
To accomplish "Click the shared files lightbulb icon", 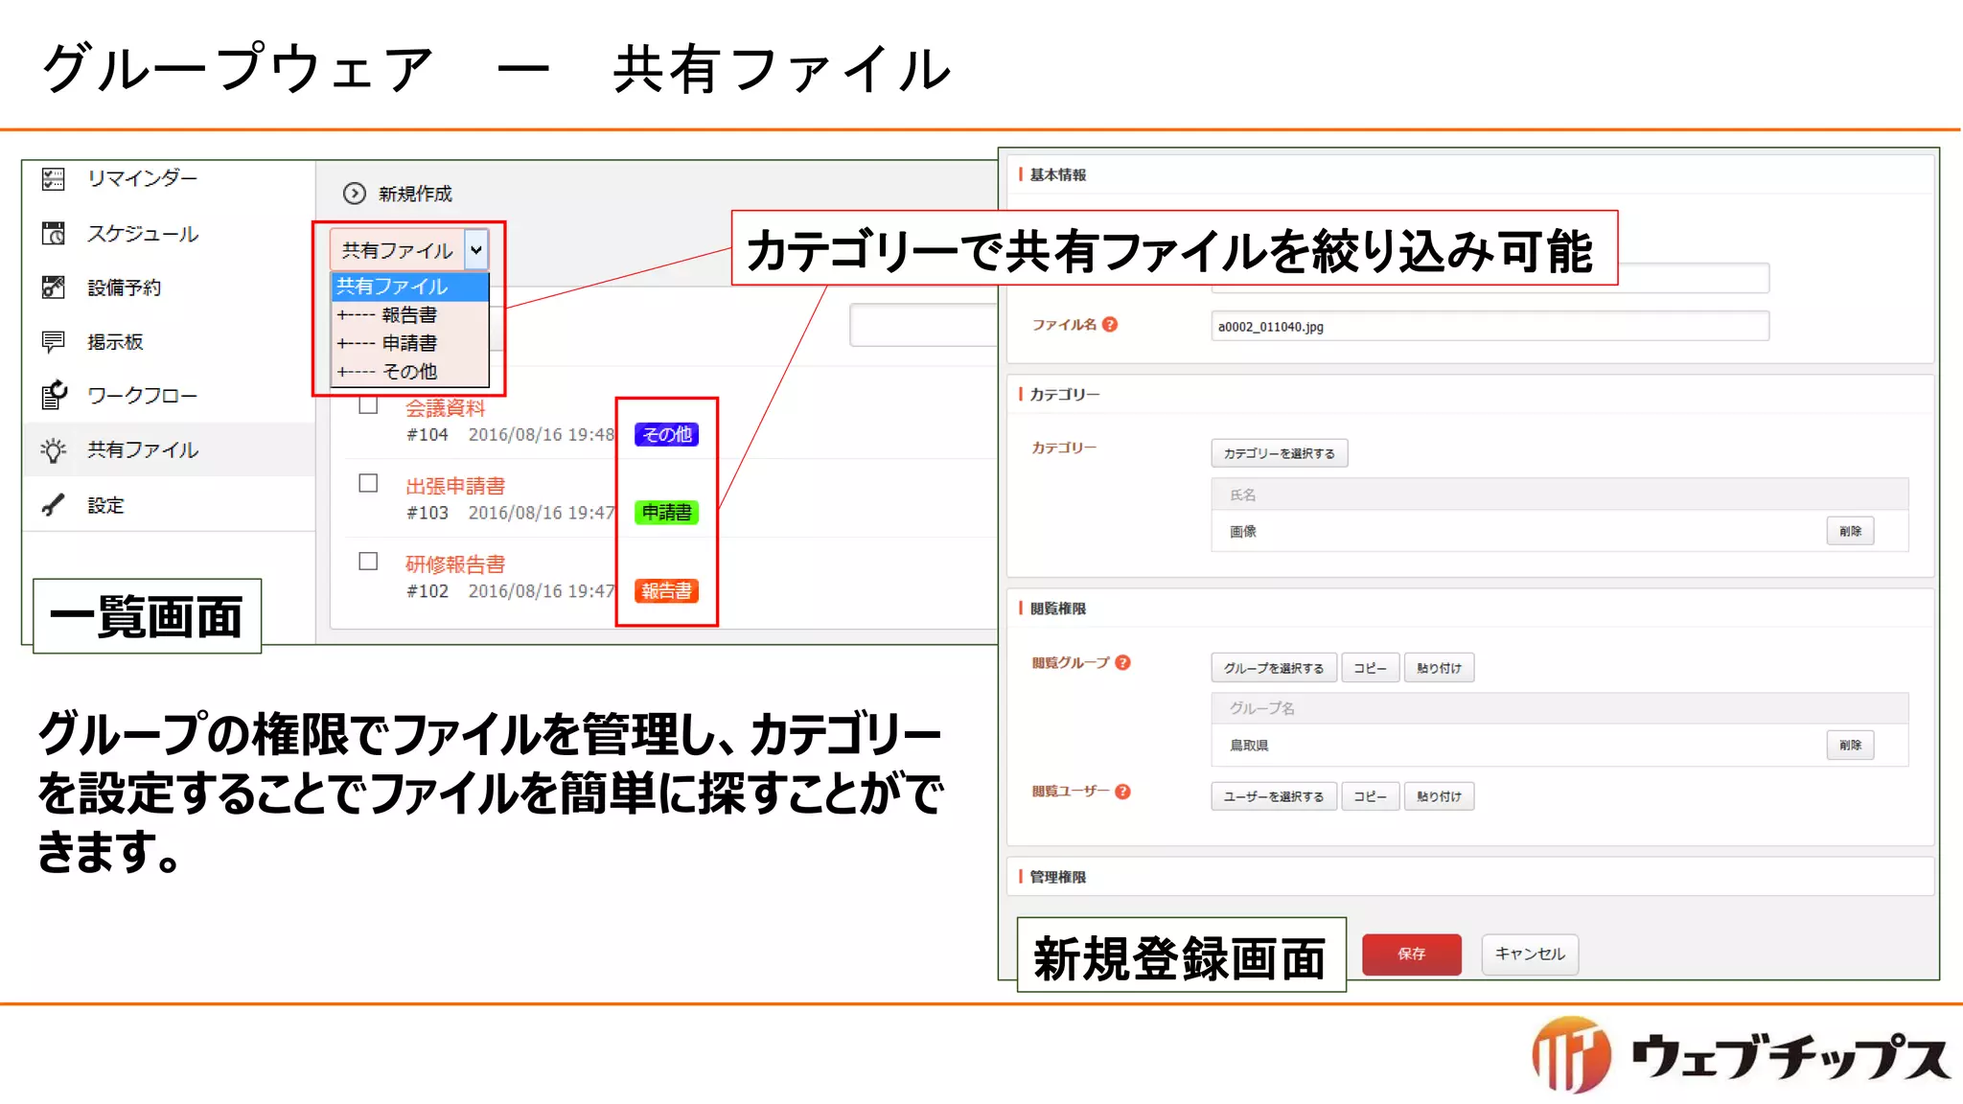I will point(54,449).
